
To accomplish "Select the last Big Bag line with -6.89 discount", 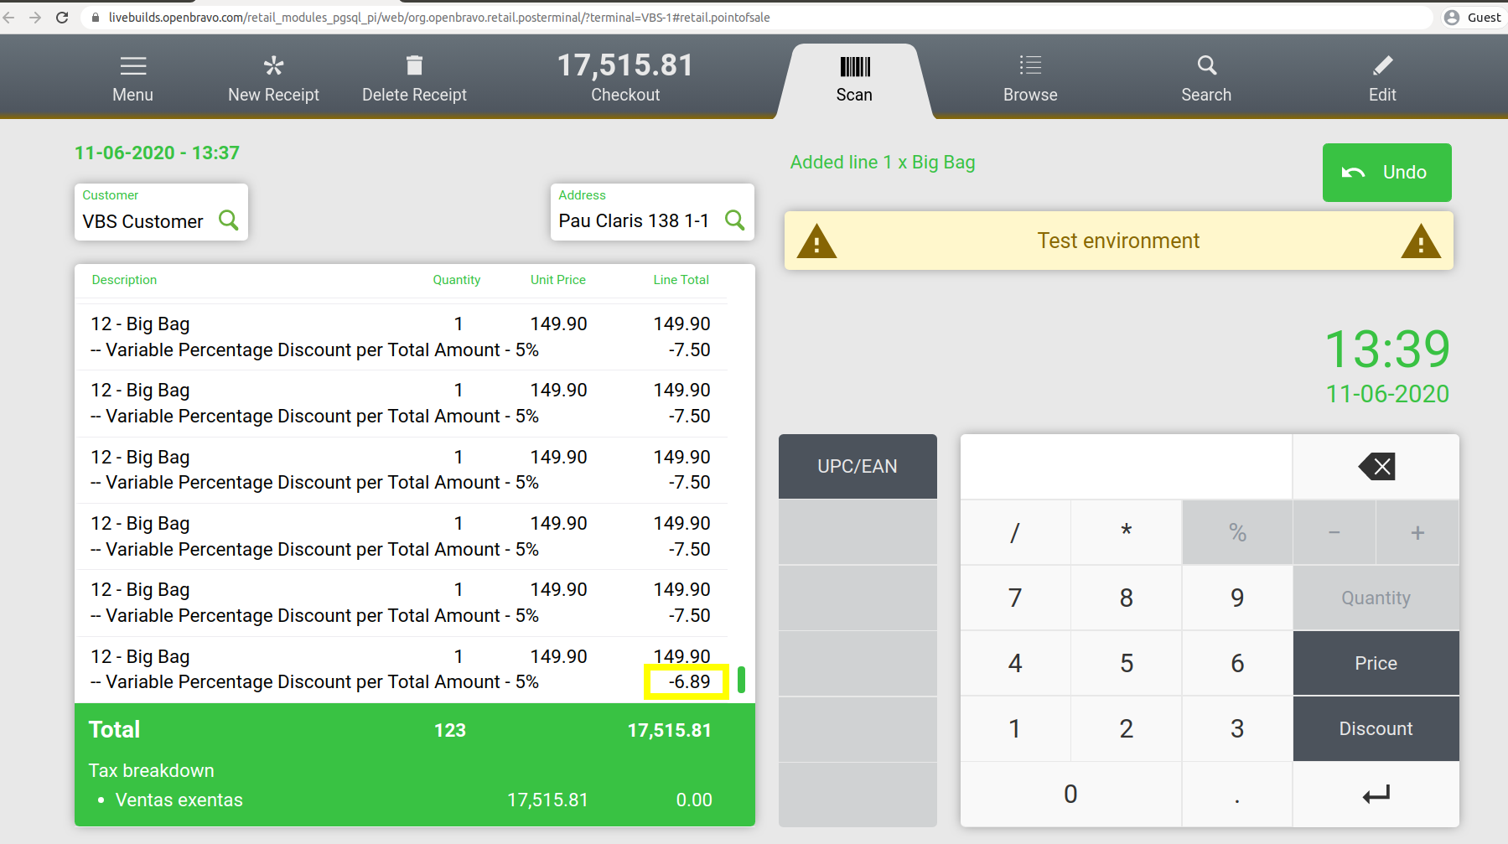I will (401, 670).
